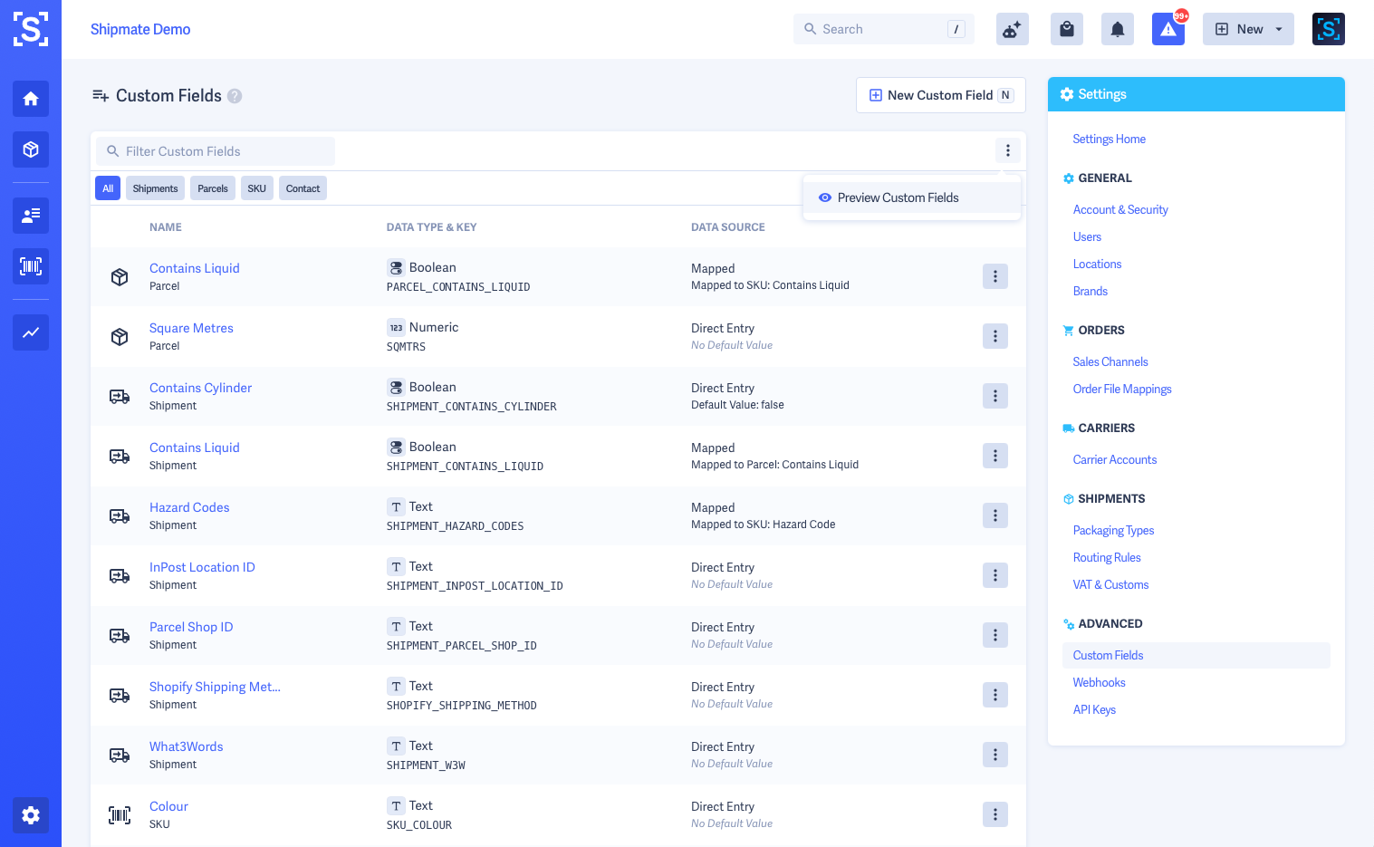Click the top Search field

click(x=883, y=29)
